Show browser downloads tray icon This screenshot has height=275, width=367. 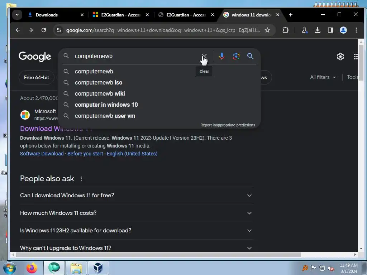pyautogui.click(x=318, y=30)
